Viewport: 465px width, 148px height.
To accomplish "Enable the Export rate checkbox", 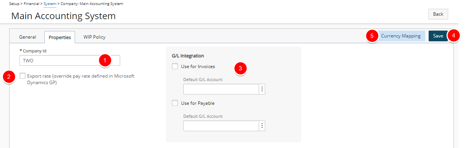I will 23,76.
